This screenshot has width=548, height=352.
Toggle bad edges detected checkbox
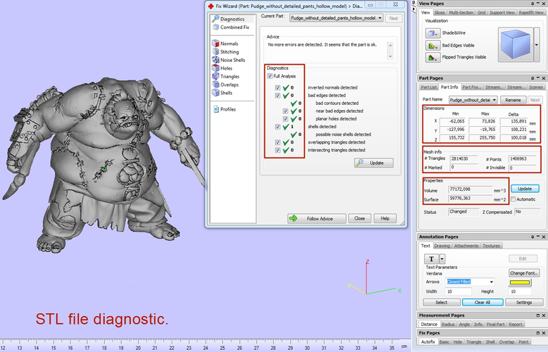click(277, 96)
